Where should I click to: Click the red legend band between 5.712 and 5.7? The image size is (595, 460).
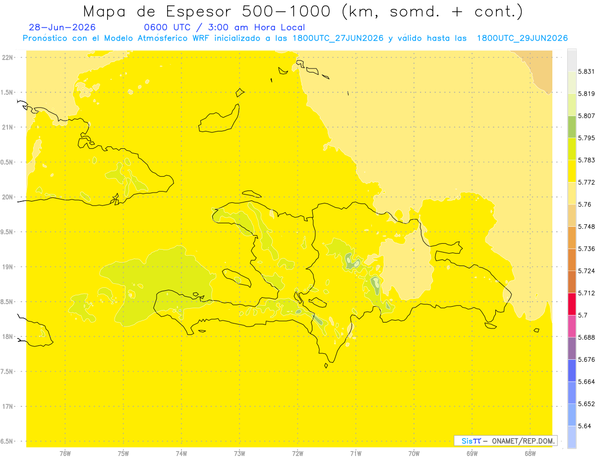pos(572,304)
